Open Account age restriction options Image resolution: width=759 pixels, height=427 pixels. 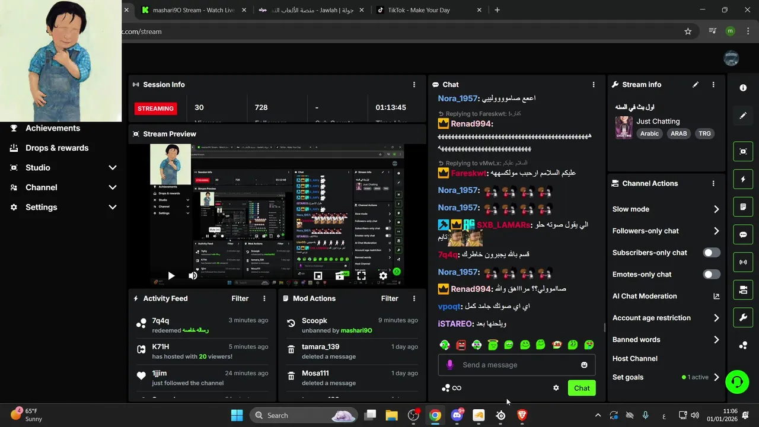666,318
